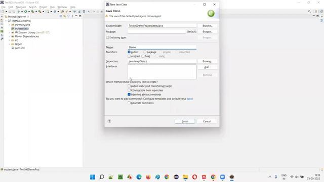The height and width of the screenshot is (182, 324).
Task: Click the Open Perspective icon at top right
Action: 316,12
